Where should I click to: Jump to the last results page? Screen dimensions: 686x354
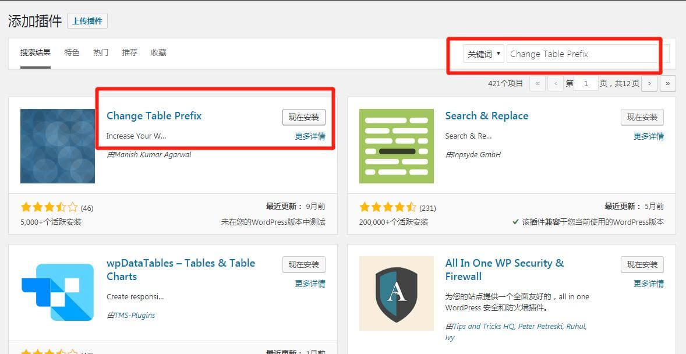tap(667, 83)
